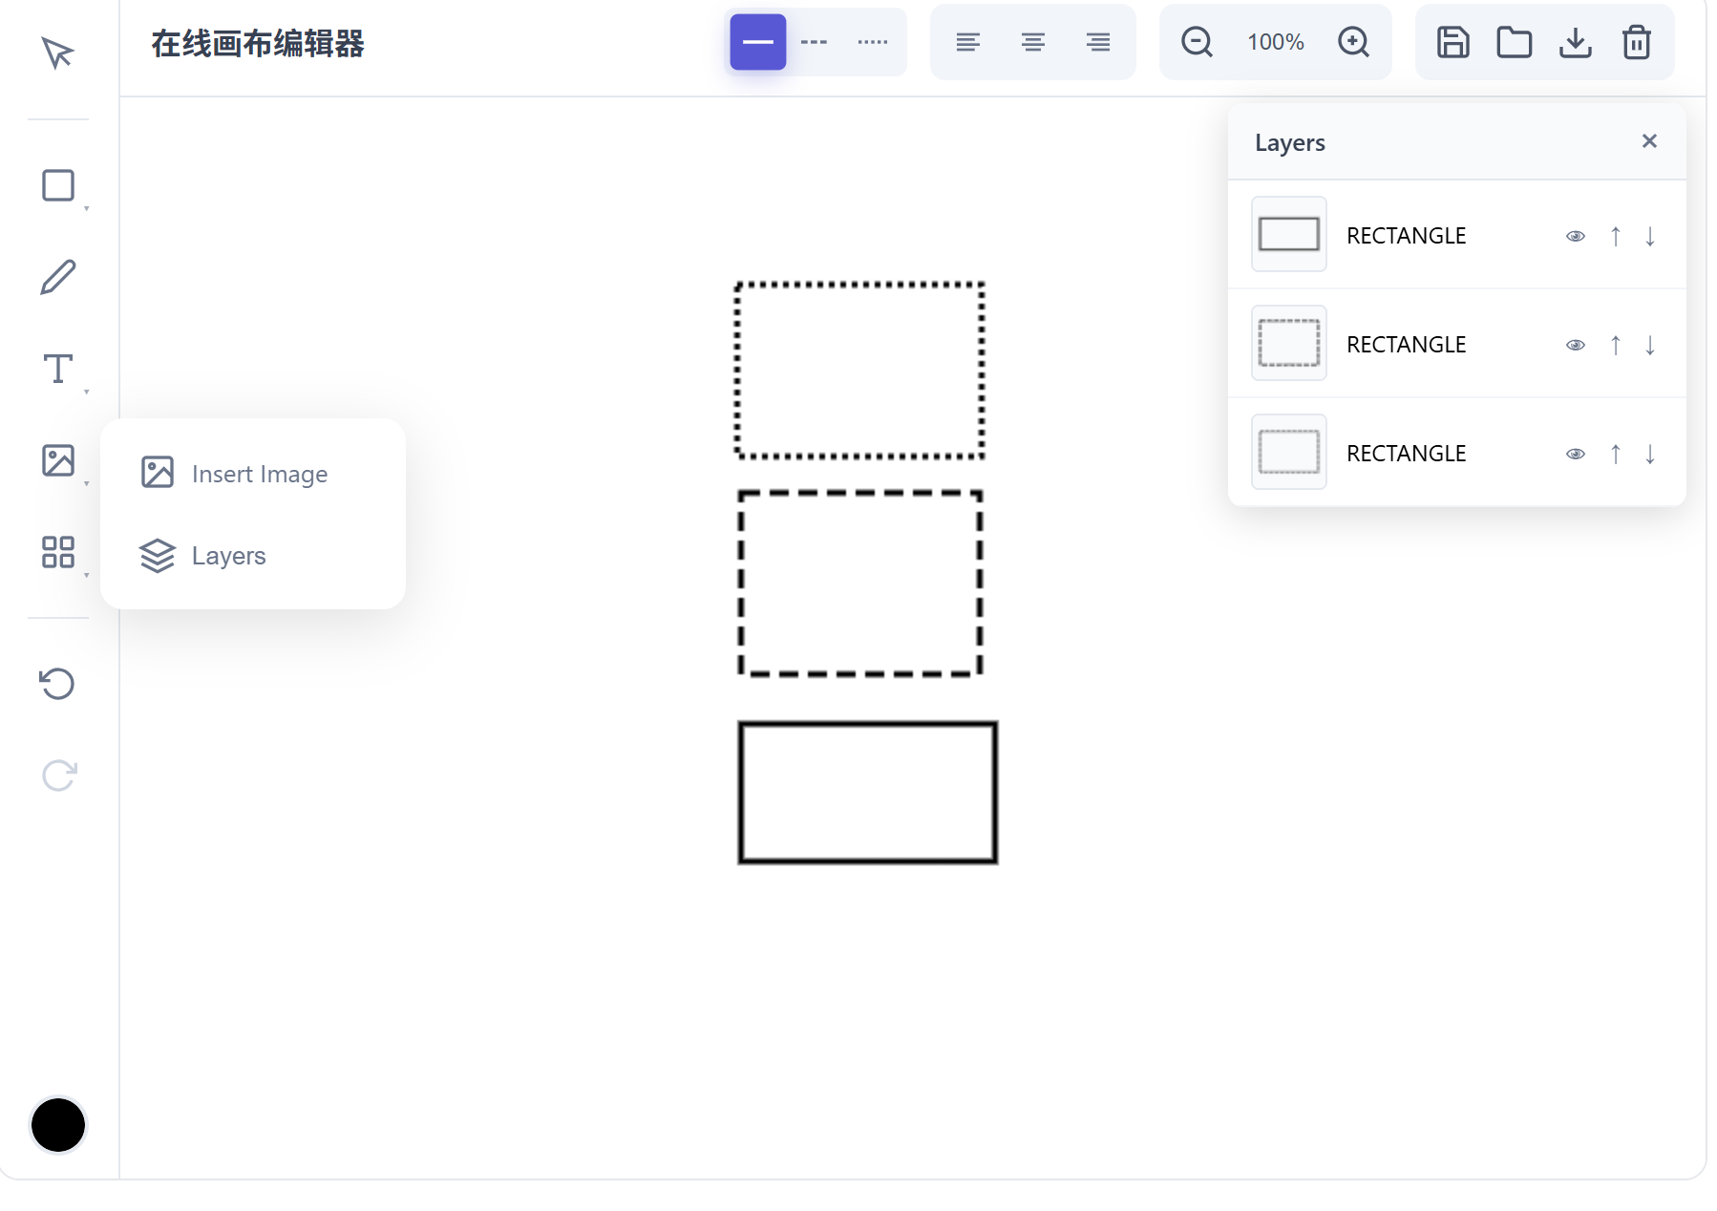Screen dimensions: 1717x1211
Task: Open the black color swatch picker
Action: pyautogui.click(x=57, y=1125)
